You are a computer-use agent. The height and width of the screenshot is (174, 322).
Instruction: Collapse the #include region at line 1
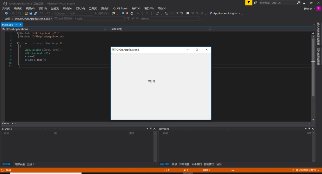[18, 33]
